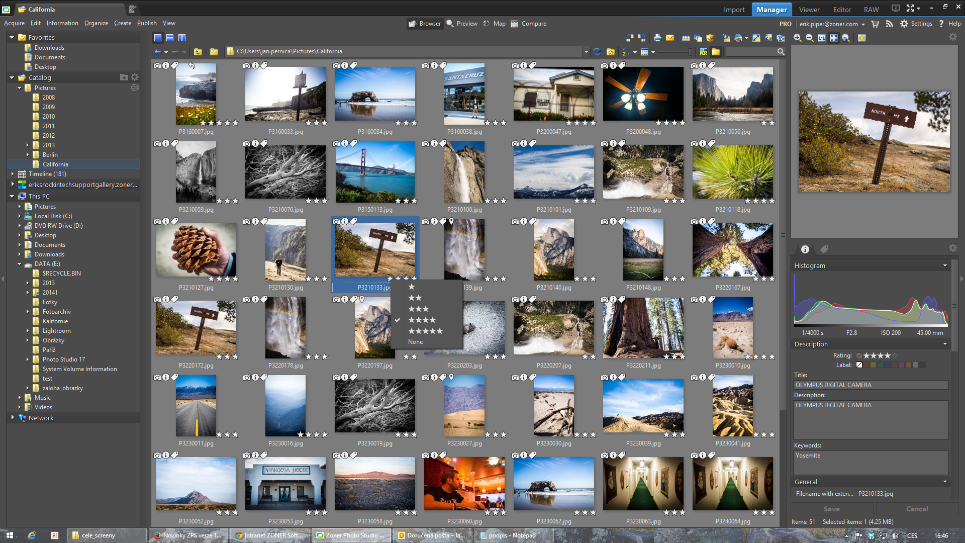Expand the 2013 folder in Catalog
This screenshot has width=965, height=543.
[x=28, y=145]
